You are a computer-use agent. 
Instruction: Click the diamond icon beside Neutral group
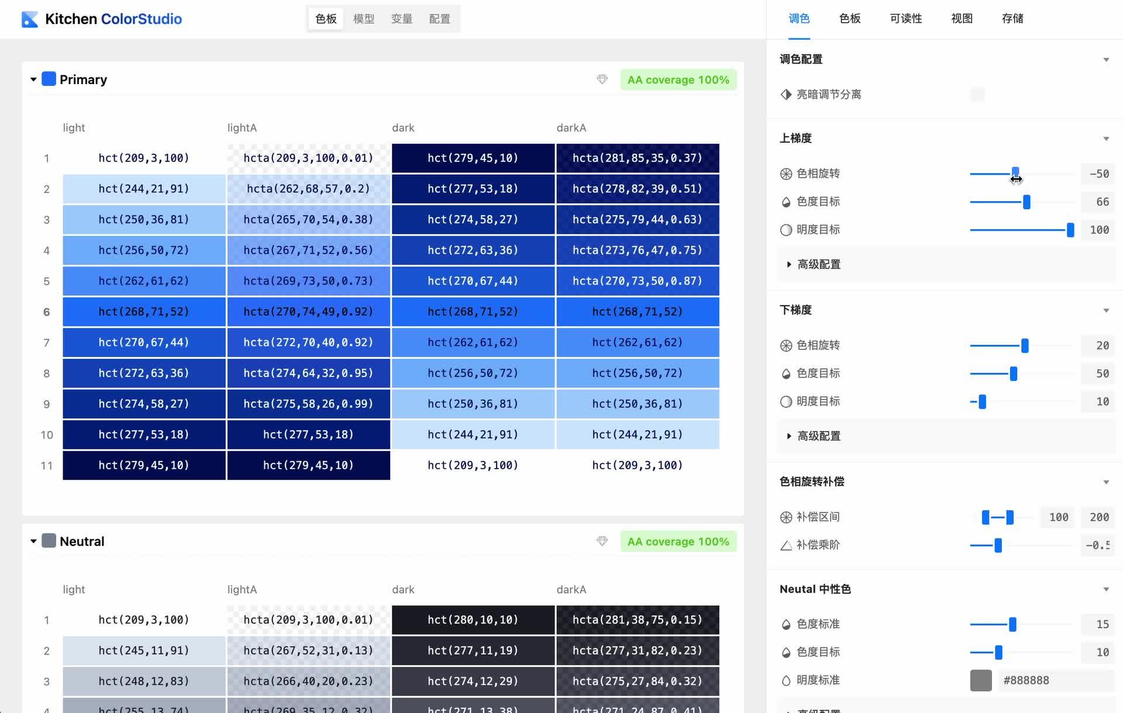(602, 541)
